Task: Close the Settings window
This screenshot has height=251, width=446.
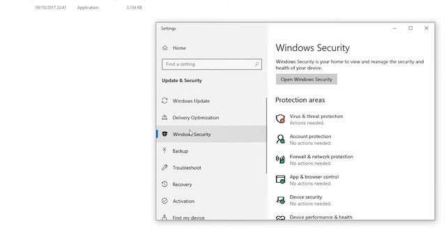Action: point(426,28)
